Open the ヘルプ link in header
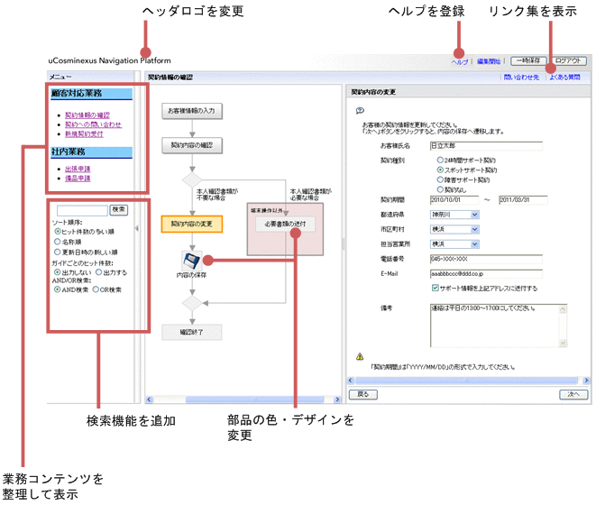Image resolution: width=596 pixels, height=505 pixels. [x=460, y=61]
